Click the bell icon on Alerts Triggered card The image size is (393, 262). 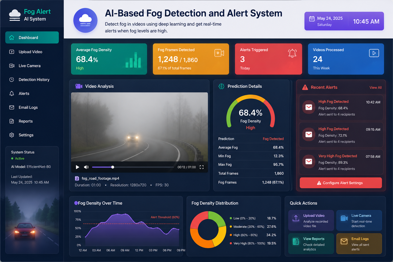[292, 53]
